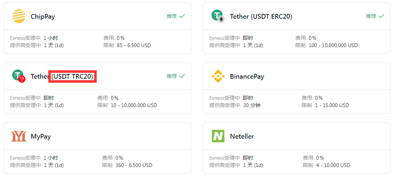The width and height of the screenshot is (399, 178).
Task: Pick the Neteller payment method
Action: (x=242, y=136)
